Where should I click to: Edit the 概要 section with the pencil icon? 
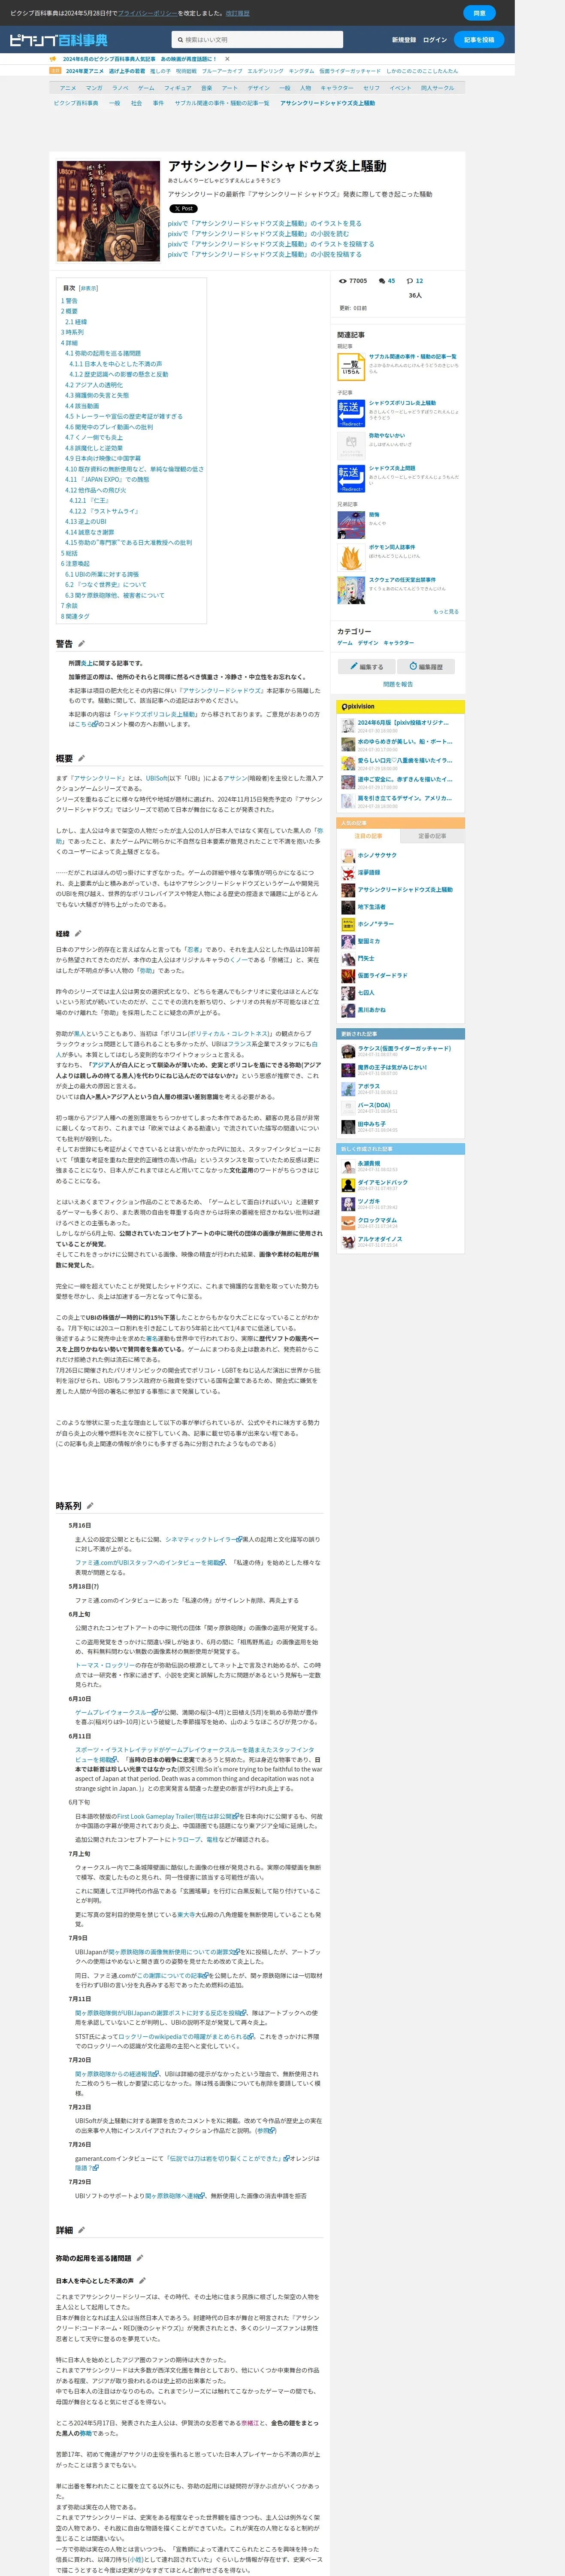tap(82, 759)
